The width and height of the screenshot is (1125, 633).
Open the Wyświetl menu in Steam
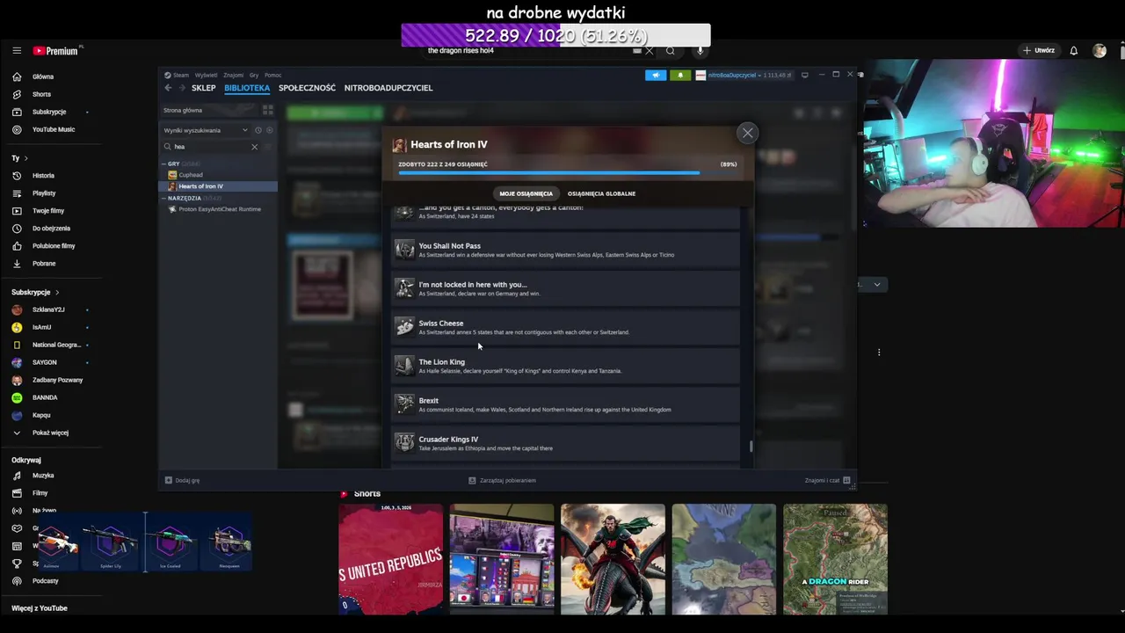(x=206, y=75)
